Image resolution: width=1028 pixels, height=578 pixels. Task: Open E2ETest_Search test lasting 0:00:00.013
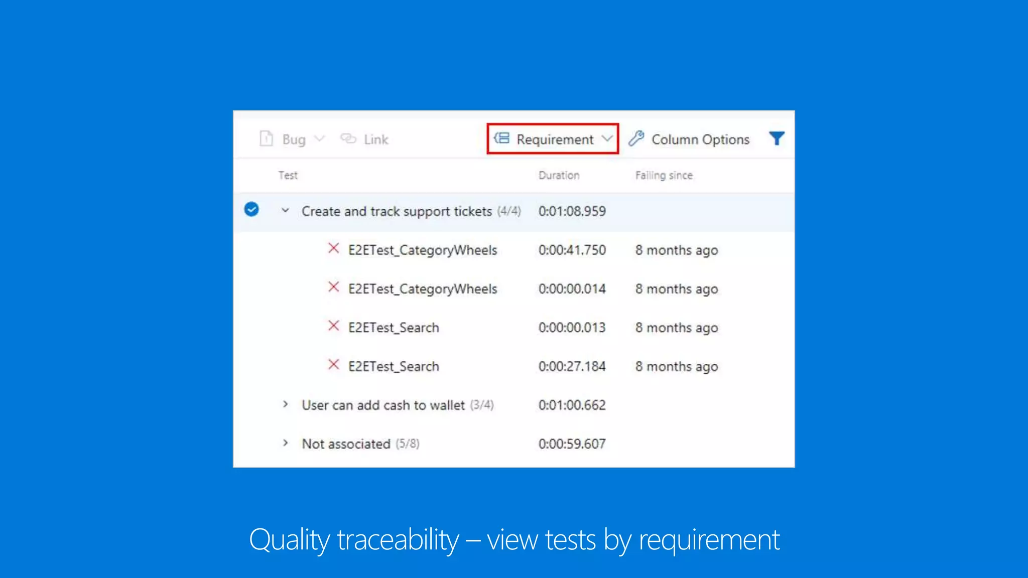point(394,328)
